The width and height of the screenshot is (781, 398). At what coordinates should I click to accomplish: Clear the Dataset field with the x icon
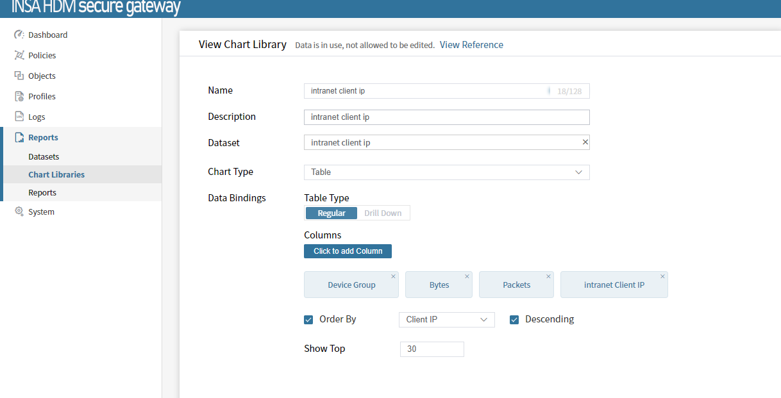point(585,142)
